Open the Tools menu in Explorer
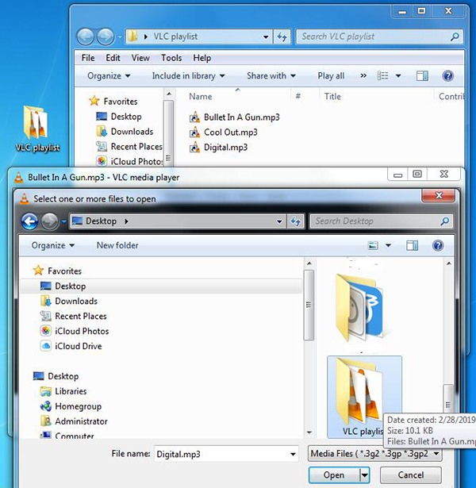The image size is (476, 488). click(x=171, y=58)
